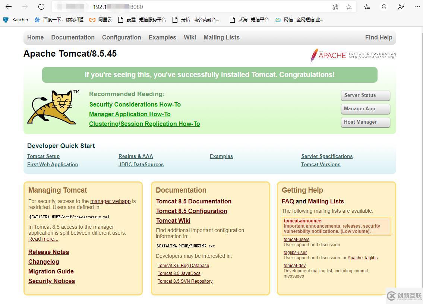423x304 pixels.
Task: Reload the page using the refresh icon
Action: point(41,6)
